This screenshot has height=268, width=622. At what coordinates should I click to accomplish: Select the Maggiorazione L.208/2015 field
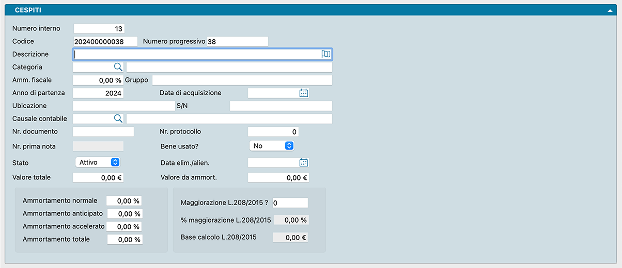coord(290,203)
